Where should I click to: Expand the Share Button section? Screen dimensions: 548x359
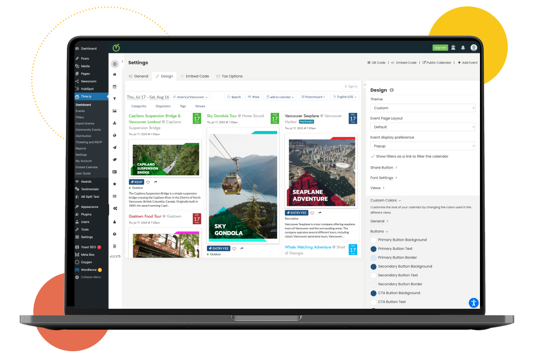click(384, 168)
